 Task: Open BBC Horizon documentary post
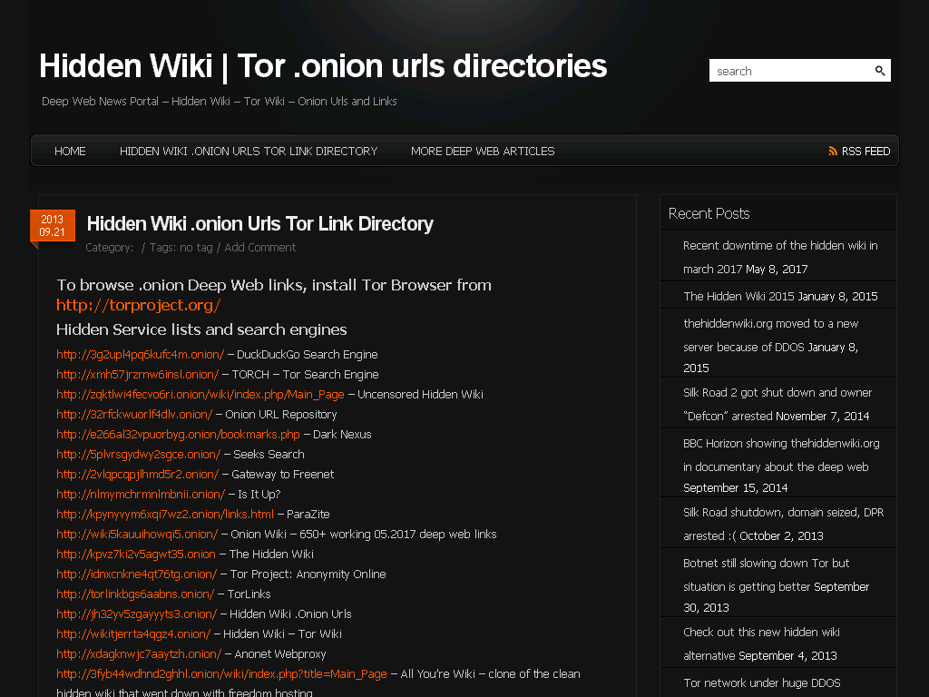tap(781, 456)
